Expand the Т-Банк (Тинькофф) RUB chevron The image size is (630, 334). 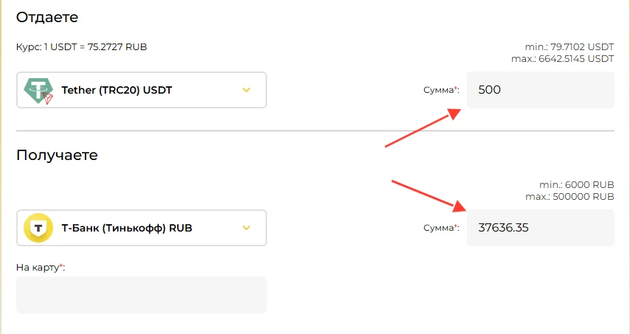point(246,228)
